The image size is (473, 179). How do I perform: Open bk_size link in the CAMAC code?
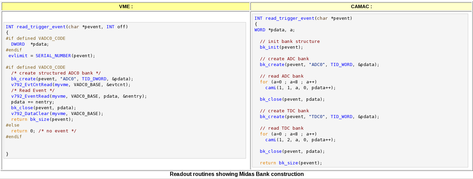pyautogui.click(x=289, y=163)
